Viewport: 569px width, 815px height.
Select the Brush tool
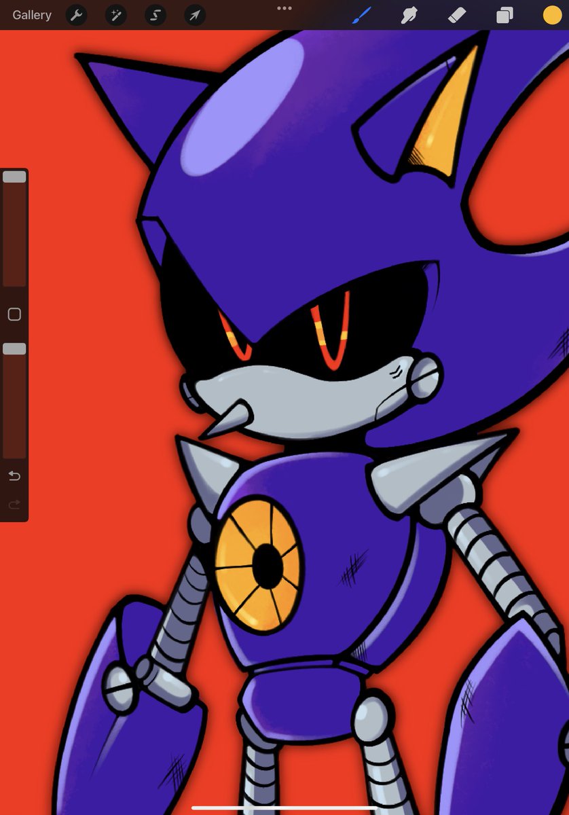(x=361, y=15)
